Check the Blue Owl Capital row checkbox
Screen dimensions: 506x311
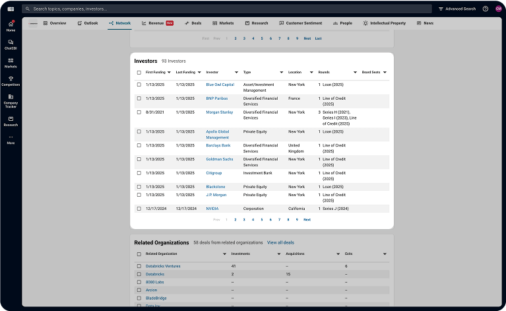pyautogui.click(x=139, y=85)
